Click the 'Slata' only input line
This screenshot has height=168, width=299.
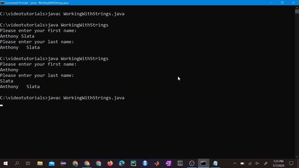[7, 81]
